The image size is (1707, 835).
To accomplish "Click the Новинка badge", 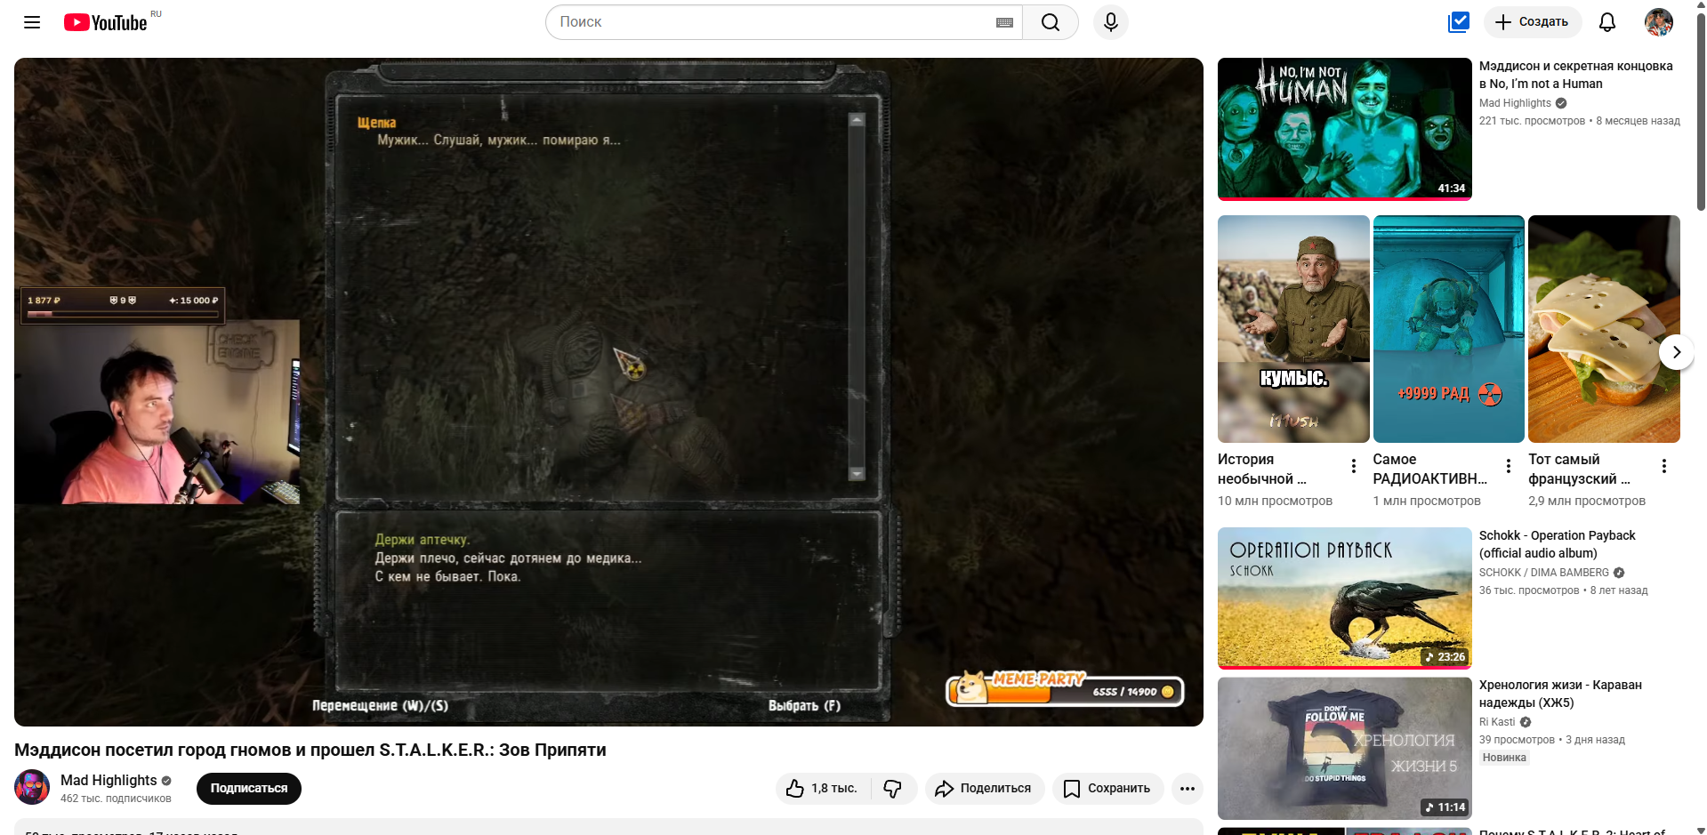I will click(1504, 758).
